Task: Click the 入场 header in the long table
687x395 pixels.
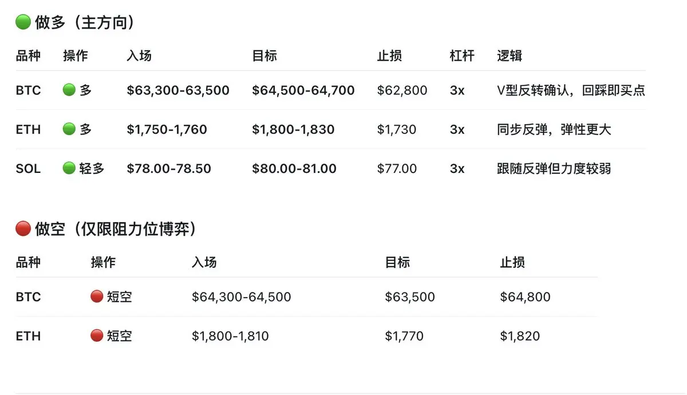Action: click(139, 56)
